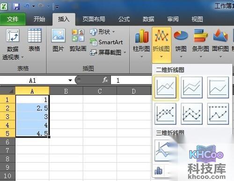Switch to the 审阅 (Review) tab

[x=173, y=19]
